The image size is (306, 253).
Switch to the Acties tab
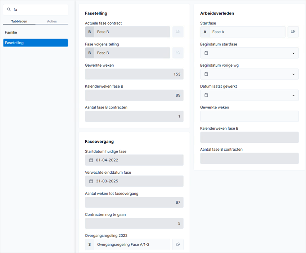tap(52, 21)
